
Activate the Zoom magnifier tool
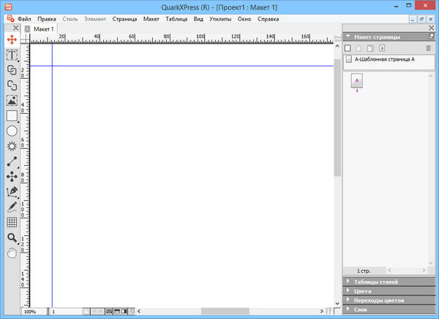[x=12, y=238]
